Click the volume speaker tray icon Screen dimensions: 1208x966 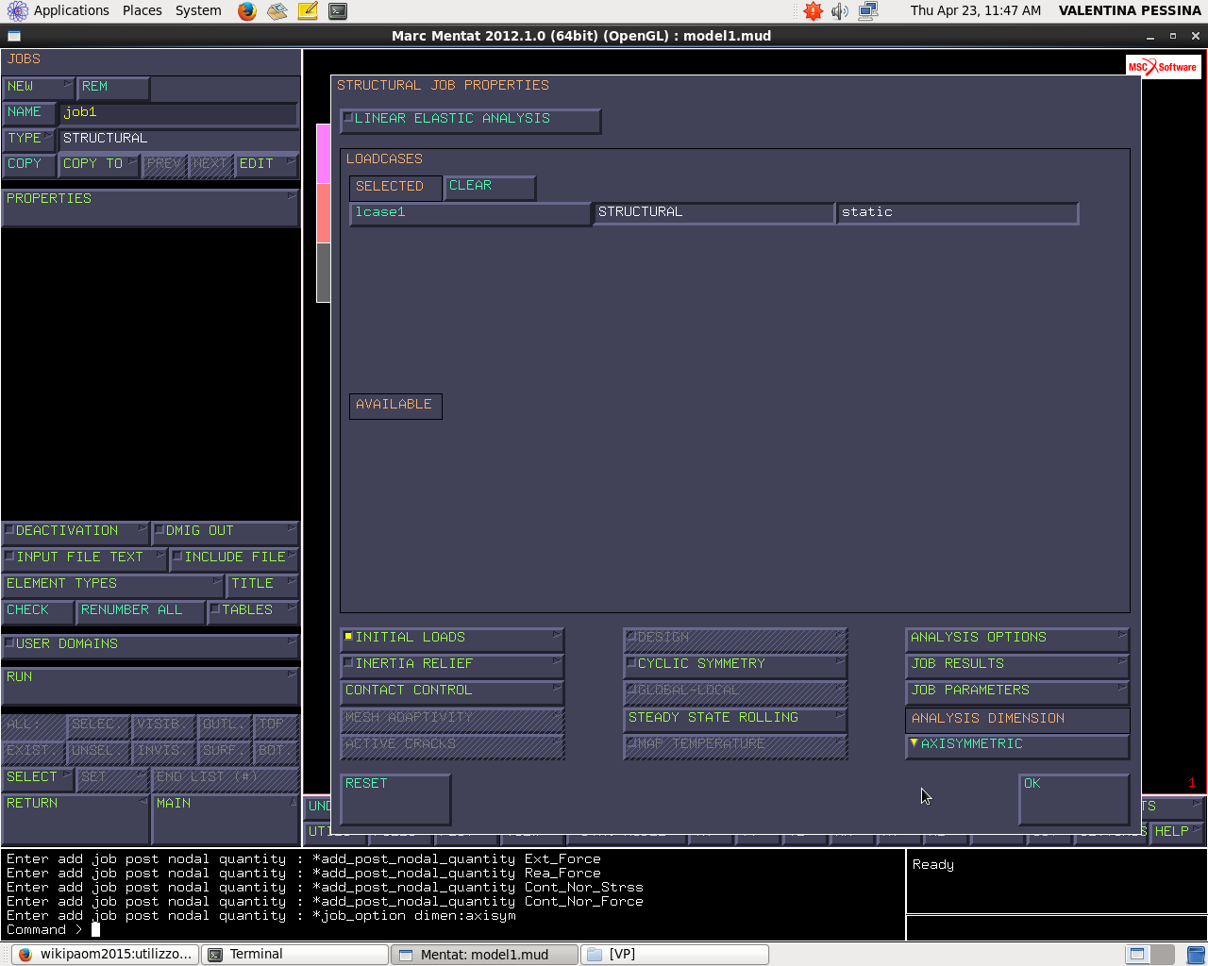pyautogui.click(x=840, y=11)
